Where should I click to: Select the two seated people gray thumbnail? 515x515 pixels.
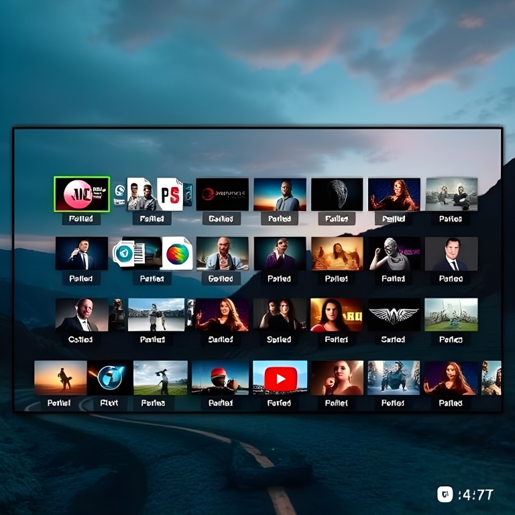pos(451,194)
